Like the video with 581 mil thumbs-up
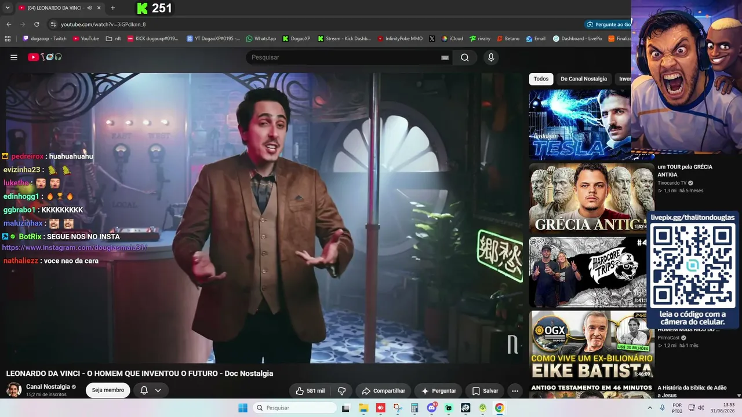 310,391
